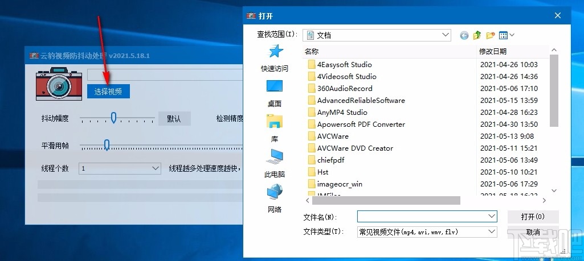584x261 pixels.
Task: Click folder icon of chiefpdf
Action: 311,160
